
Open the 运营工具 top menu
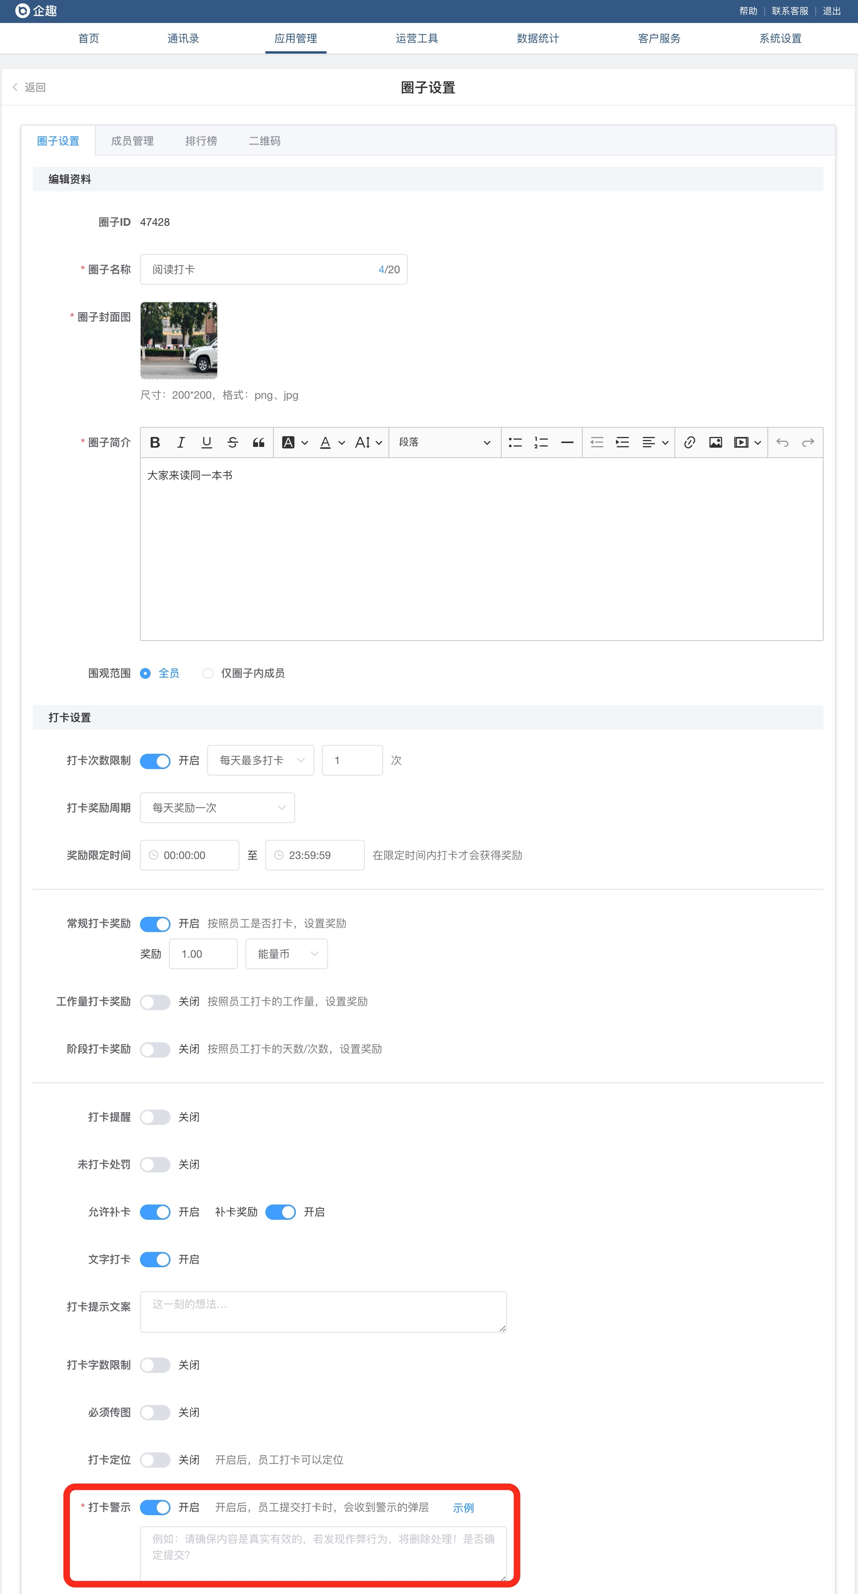tap(417, 38)
